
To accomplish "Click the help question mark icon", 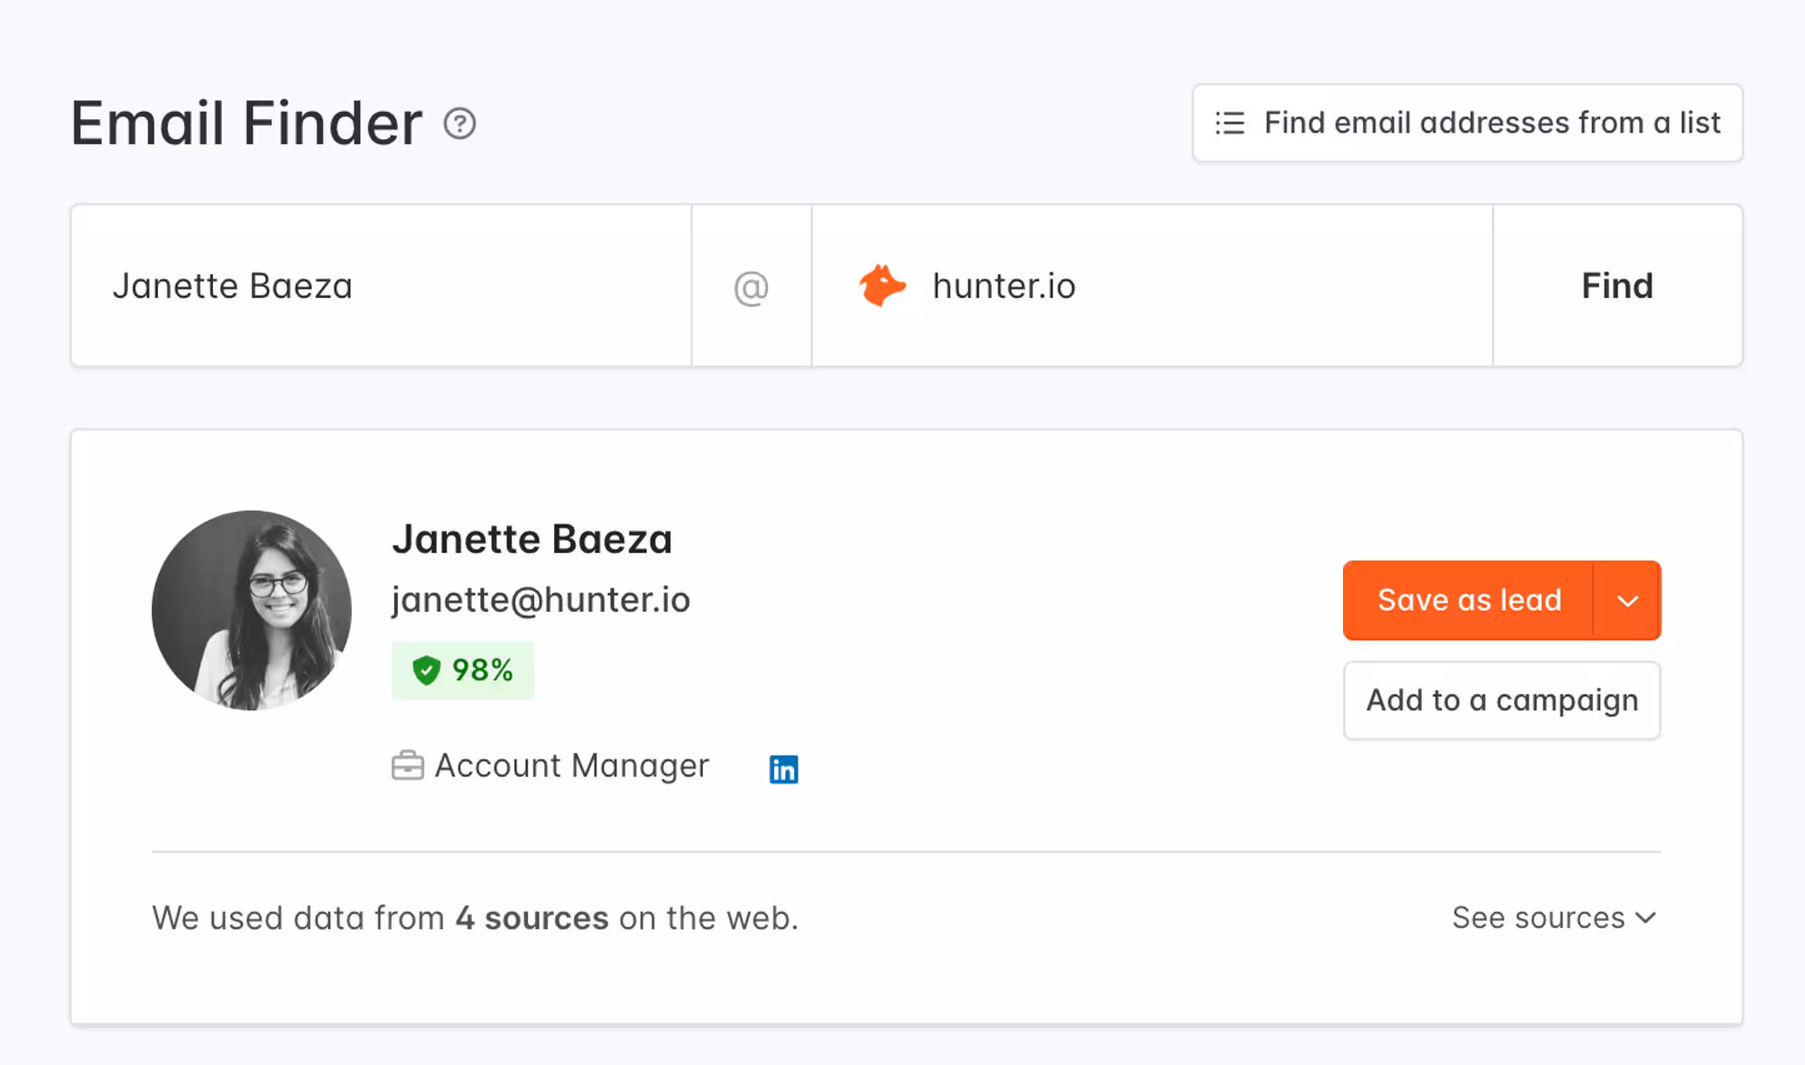I will point(459,124).
